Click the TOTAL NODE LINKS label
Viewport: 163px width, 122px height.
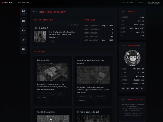point(91,37)
